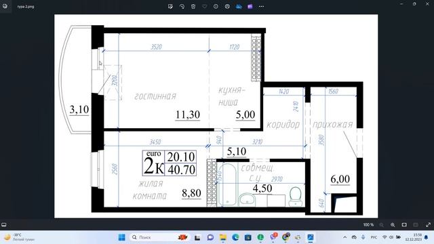Click the OneDrive cloud icon in the toolbar
The width and height of the screenshot is (434, 244).
pos(239,6)
